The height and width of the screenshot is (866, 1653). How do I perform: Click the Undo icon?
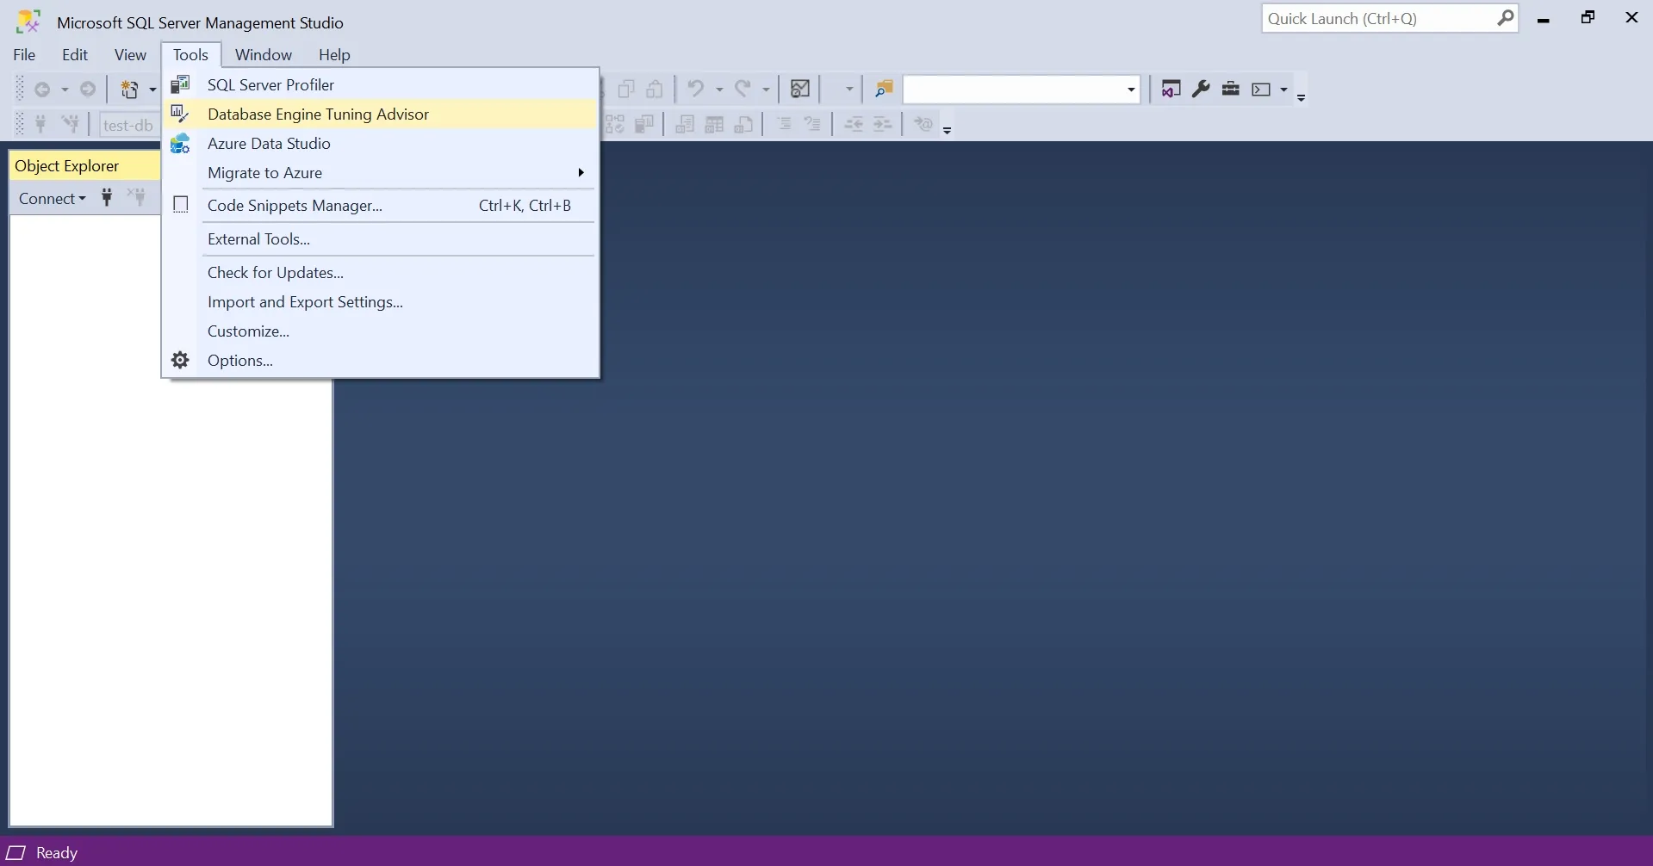pyautogui.click(x=696, y=89)
